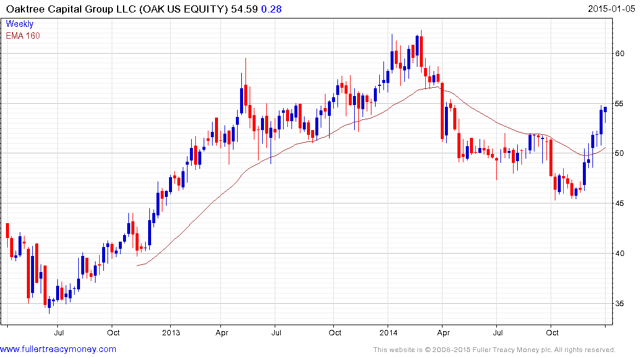Screen dimensions: 642x358
Task: Click the copyright notice Fuller Treacy Money plc
Action: tap(494, 350)
